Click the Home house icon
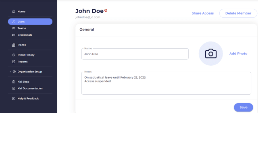Screen dimensions: 258x145 pos(14,11)
